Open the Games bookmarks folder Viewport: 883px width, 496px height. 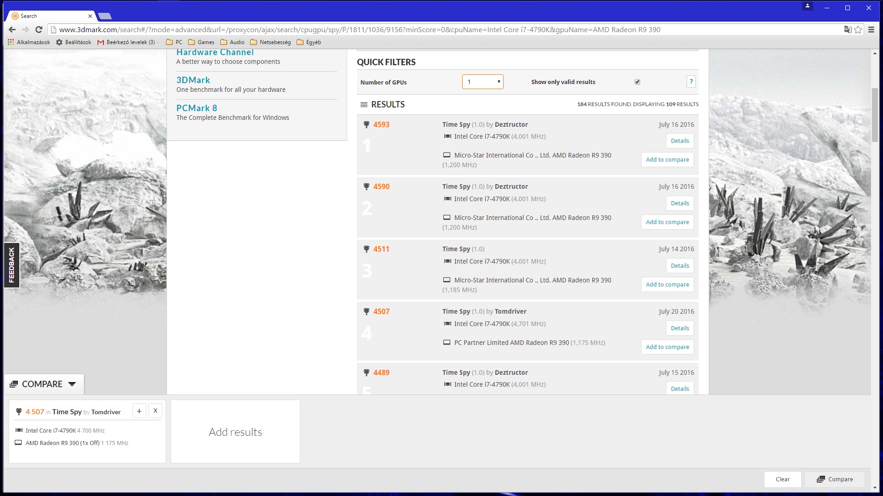click(201, 42)
